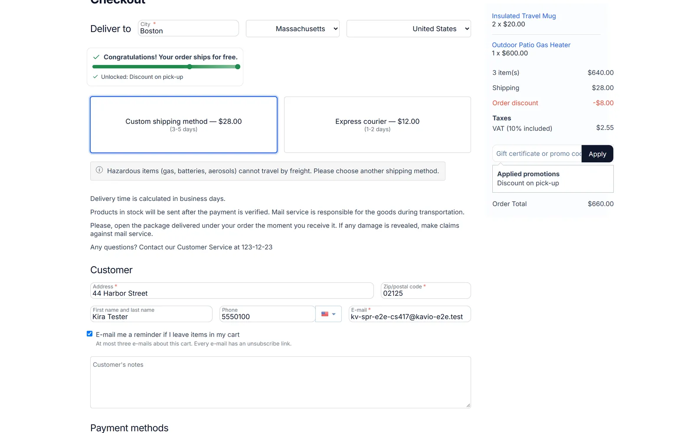Click the checkmark icon next to Congratulations message
694x433 pixels.
96,57
